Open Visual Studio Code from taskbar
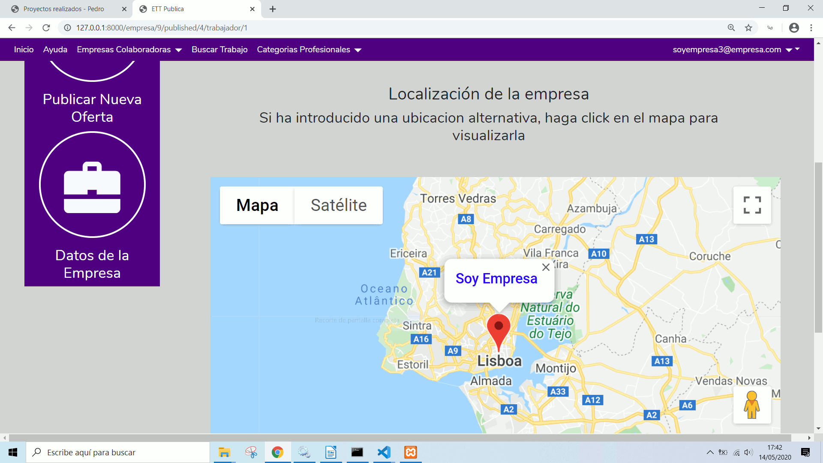Viewport: 823px width, 463px height. 384,452
